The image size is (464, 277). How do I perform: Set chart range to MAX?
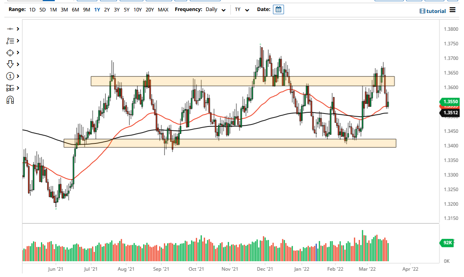coord(163,9)
